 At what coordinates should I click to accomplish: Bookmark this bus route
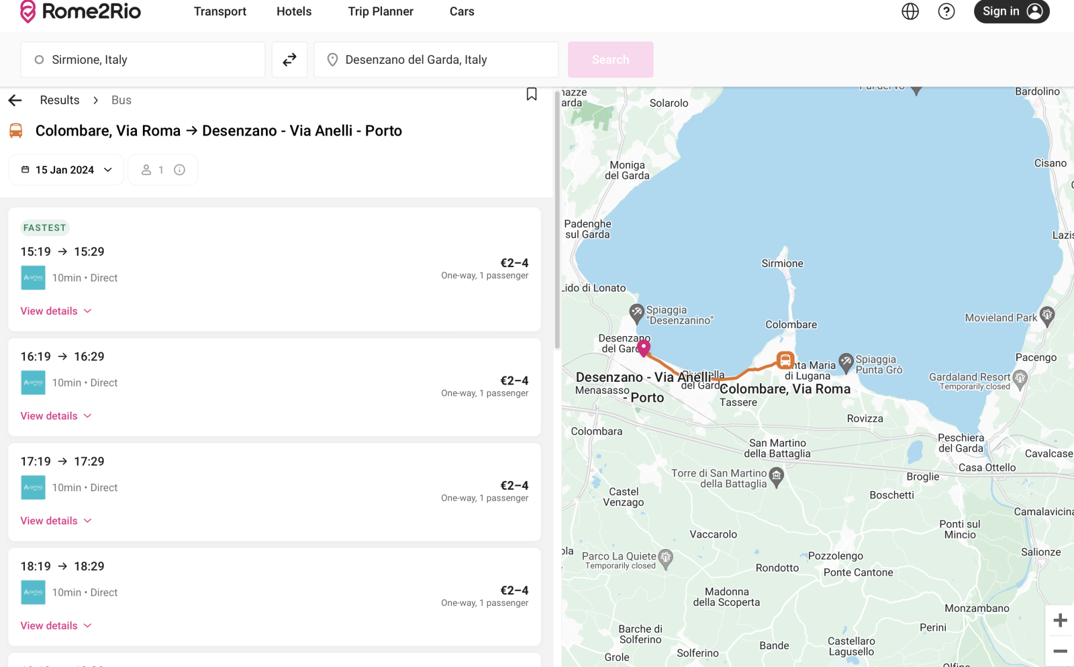531,95
